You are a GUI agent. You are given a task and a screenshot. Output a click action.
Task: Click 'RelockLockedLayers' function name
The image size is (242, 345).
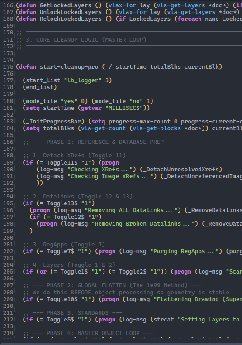(x=71, y=19)
